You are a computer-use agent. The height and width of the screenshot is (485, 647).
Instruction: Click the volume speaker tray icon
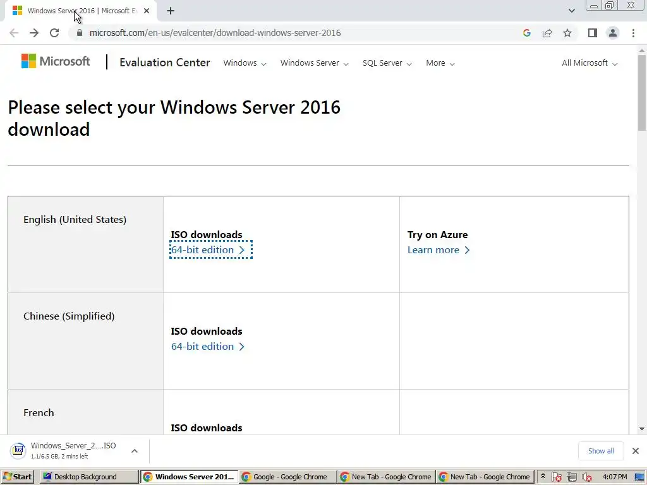[x=587, y=477]
